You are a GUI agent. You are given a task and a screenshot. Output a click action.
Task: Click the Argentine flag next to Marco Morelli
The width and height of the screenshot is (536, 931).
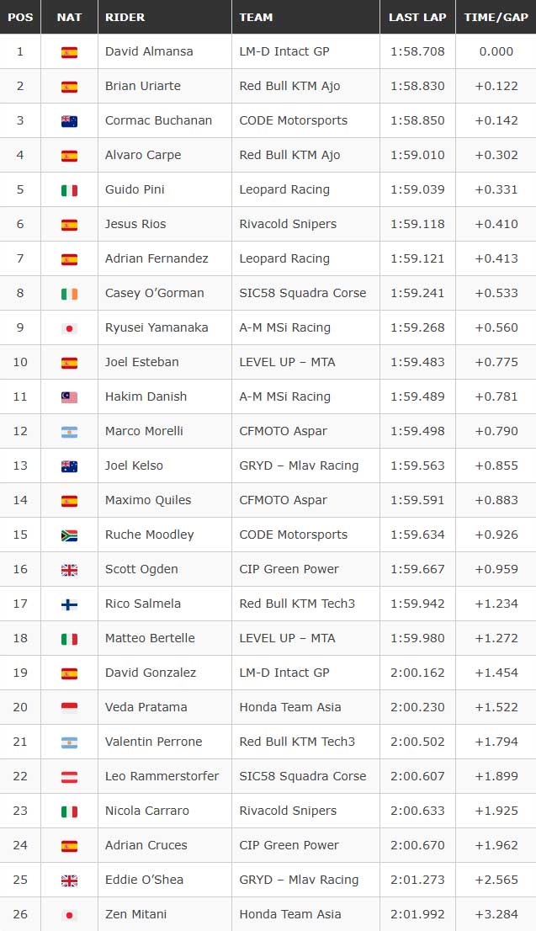(69, 432)
